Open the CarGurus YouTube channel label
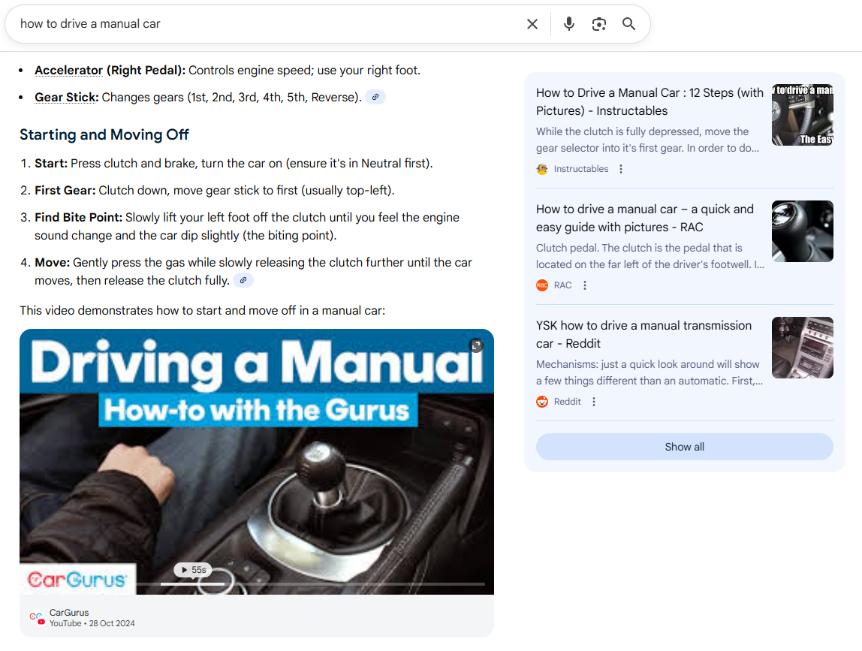 [69, 613]
